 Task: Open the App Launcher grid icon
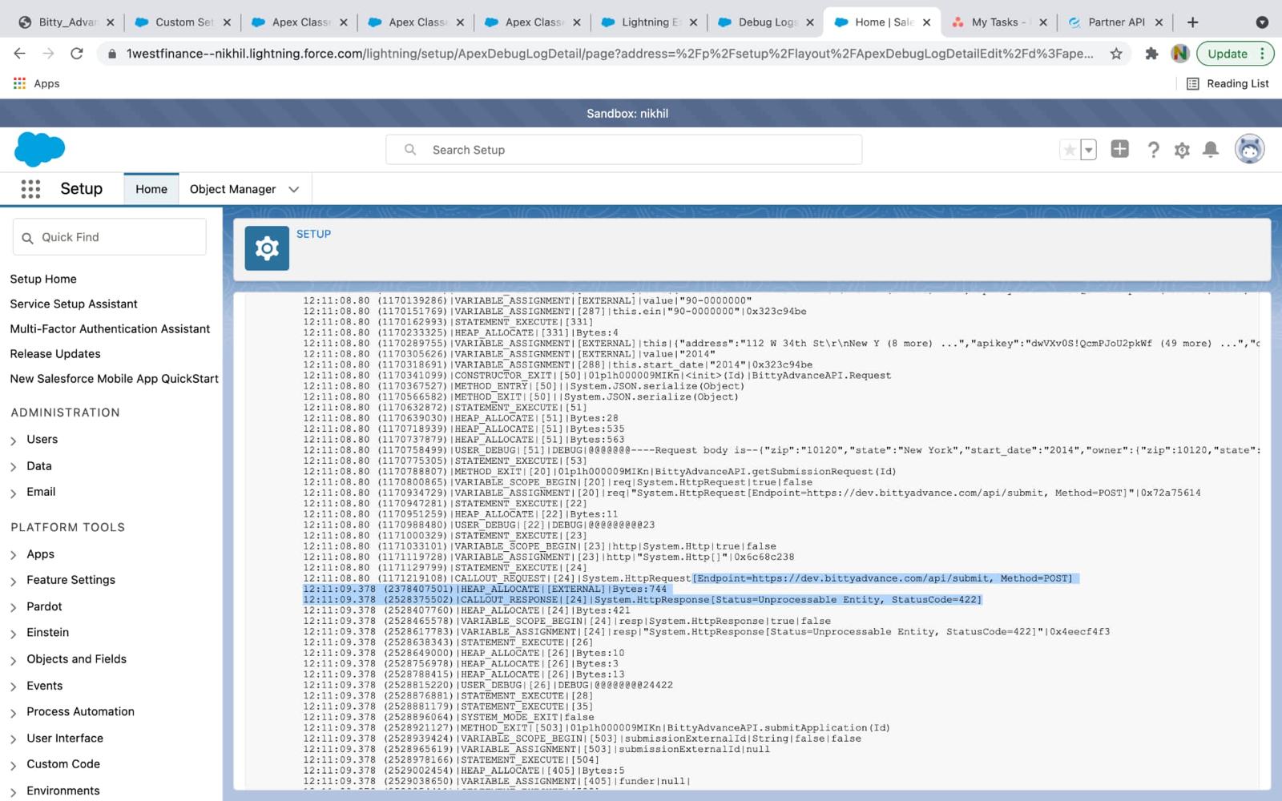point(30,189)
